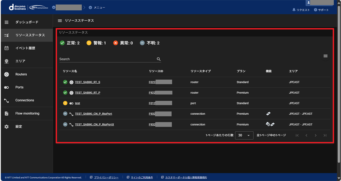
Task: Open the TEST_SABIKI_RT_S resource link
Action: (x=87, y=82)
